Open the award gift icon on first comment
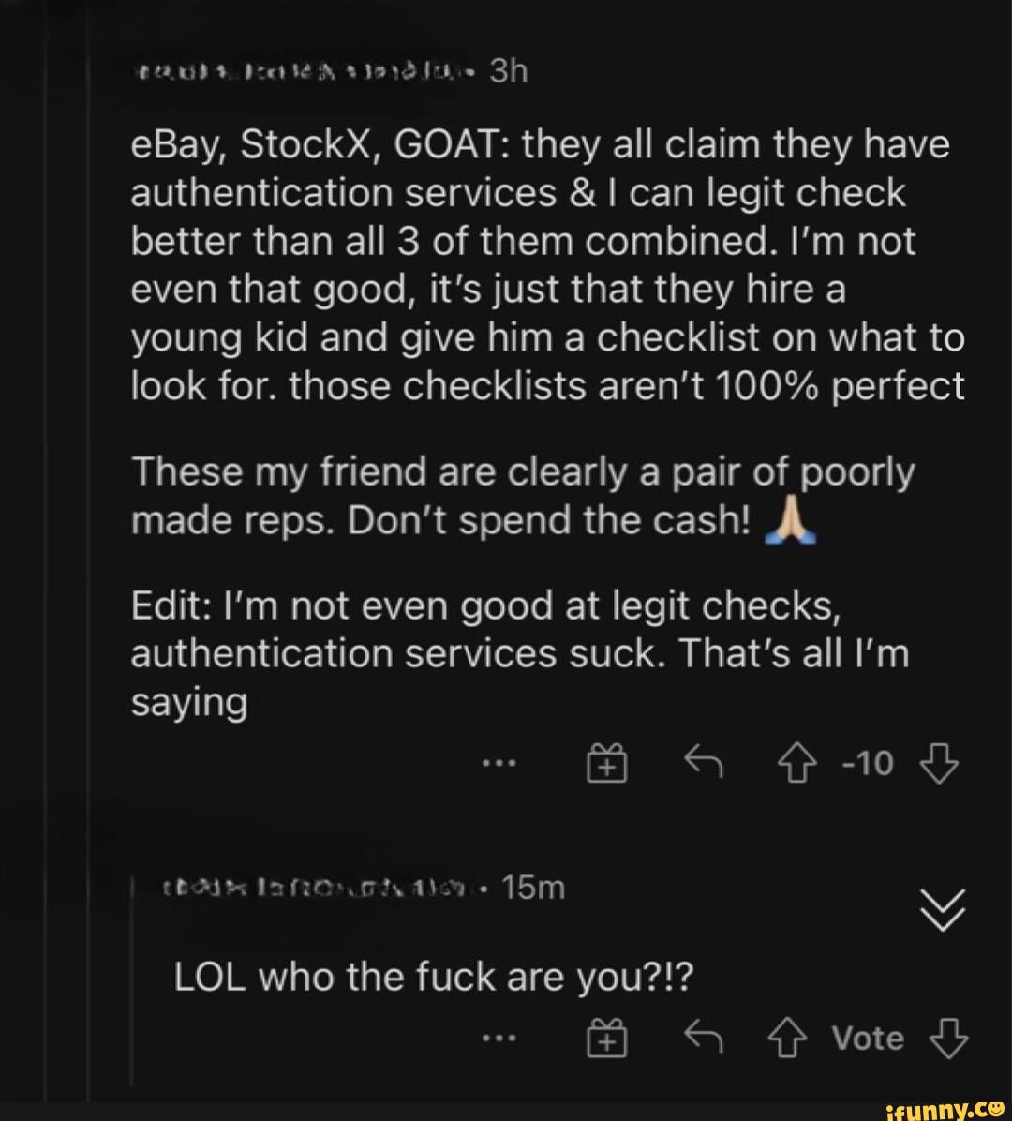 click(x=607, y=763)
